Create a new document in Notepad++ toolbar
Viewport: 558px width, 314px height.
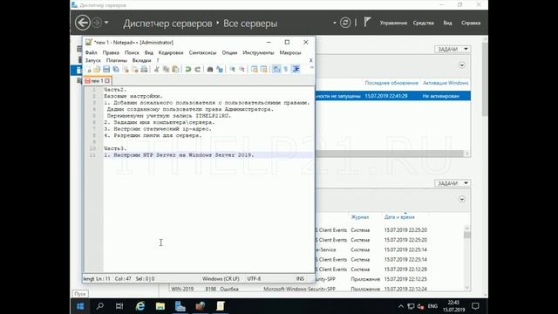tap(88, 69)
